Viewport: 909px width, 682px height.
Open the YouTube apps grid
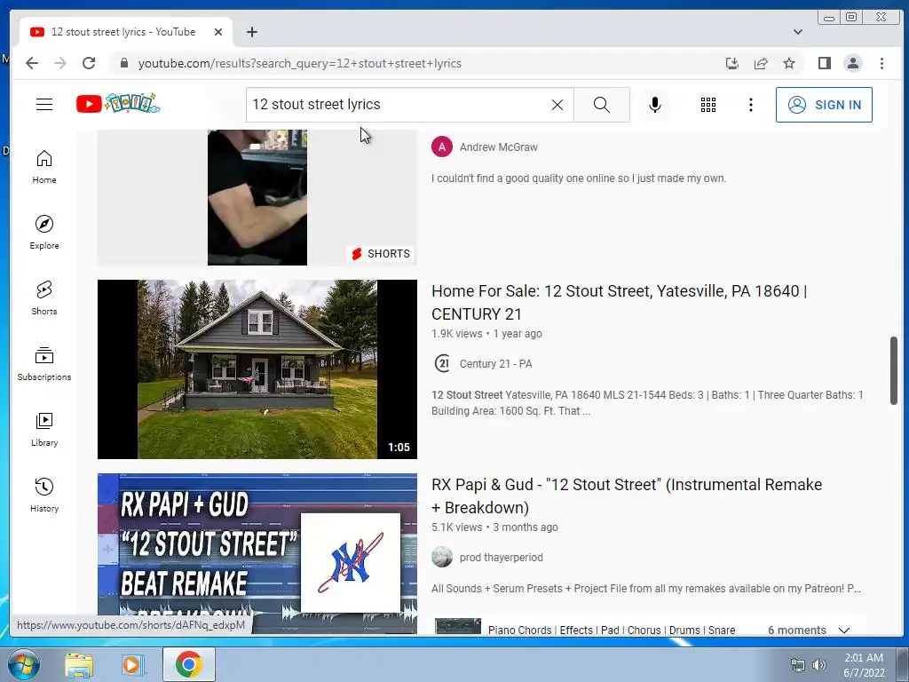pyautogui.click(x=707, y=105)
